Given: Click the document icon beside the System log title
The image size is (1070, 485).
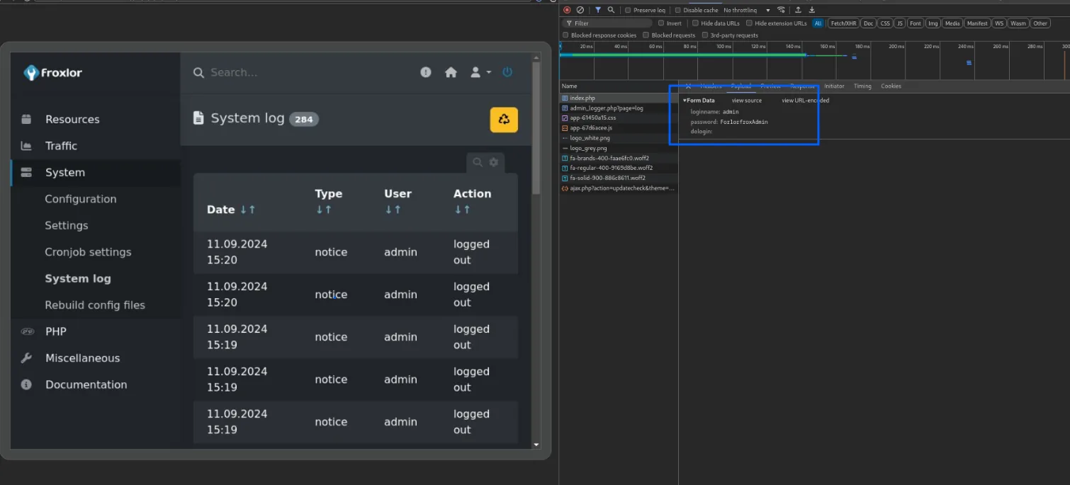Looking at the screenshot, I should click(x=198, y=118).
